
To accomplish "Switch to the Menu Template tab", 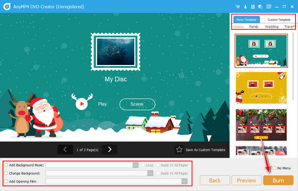I will click(246, 19).
